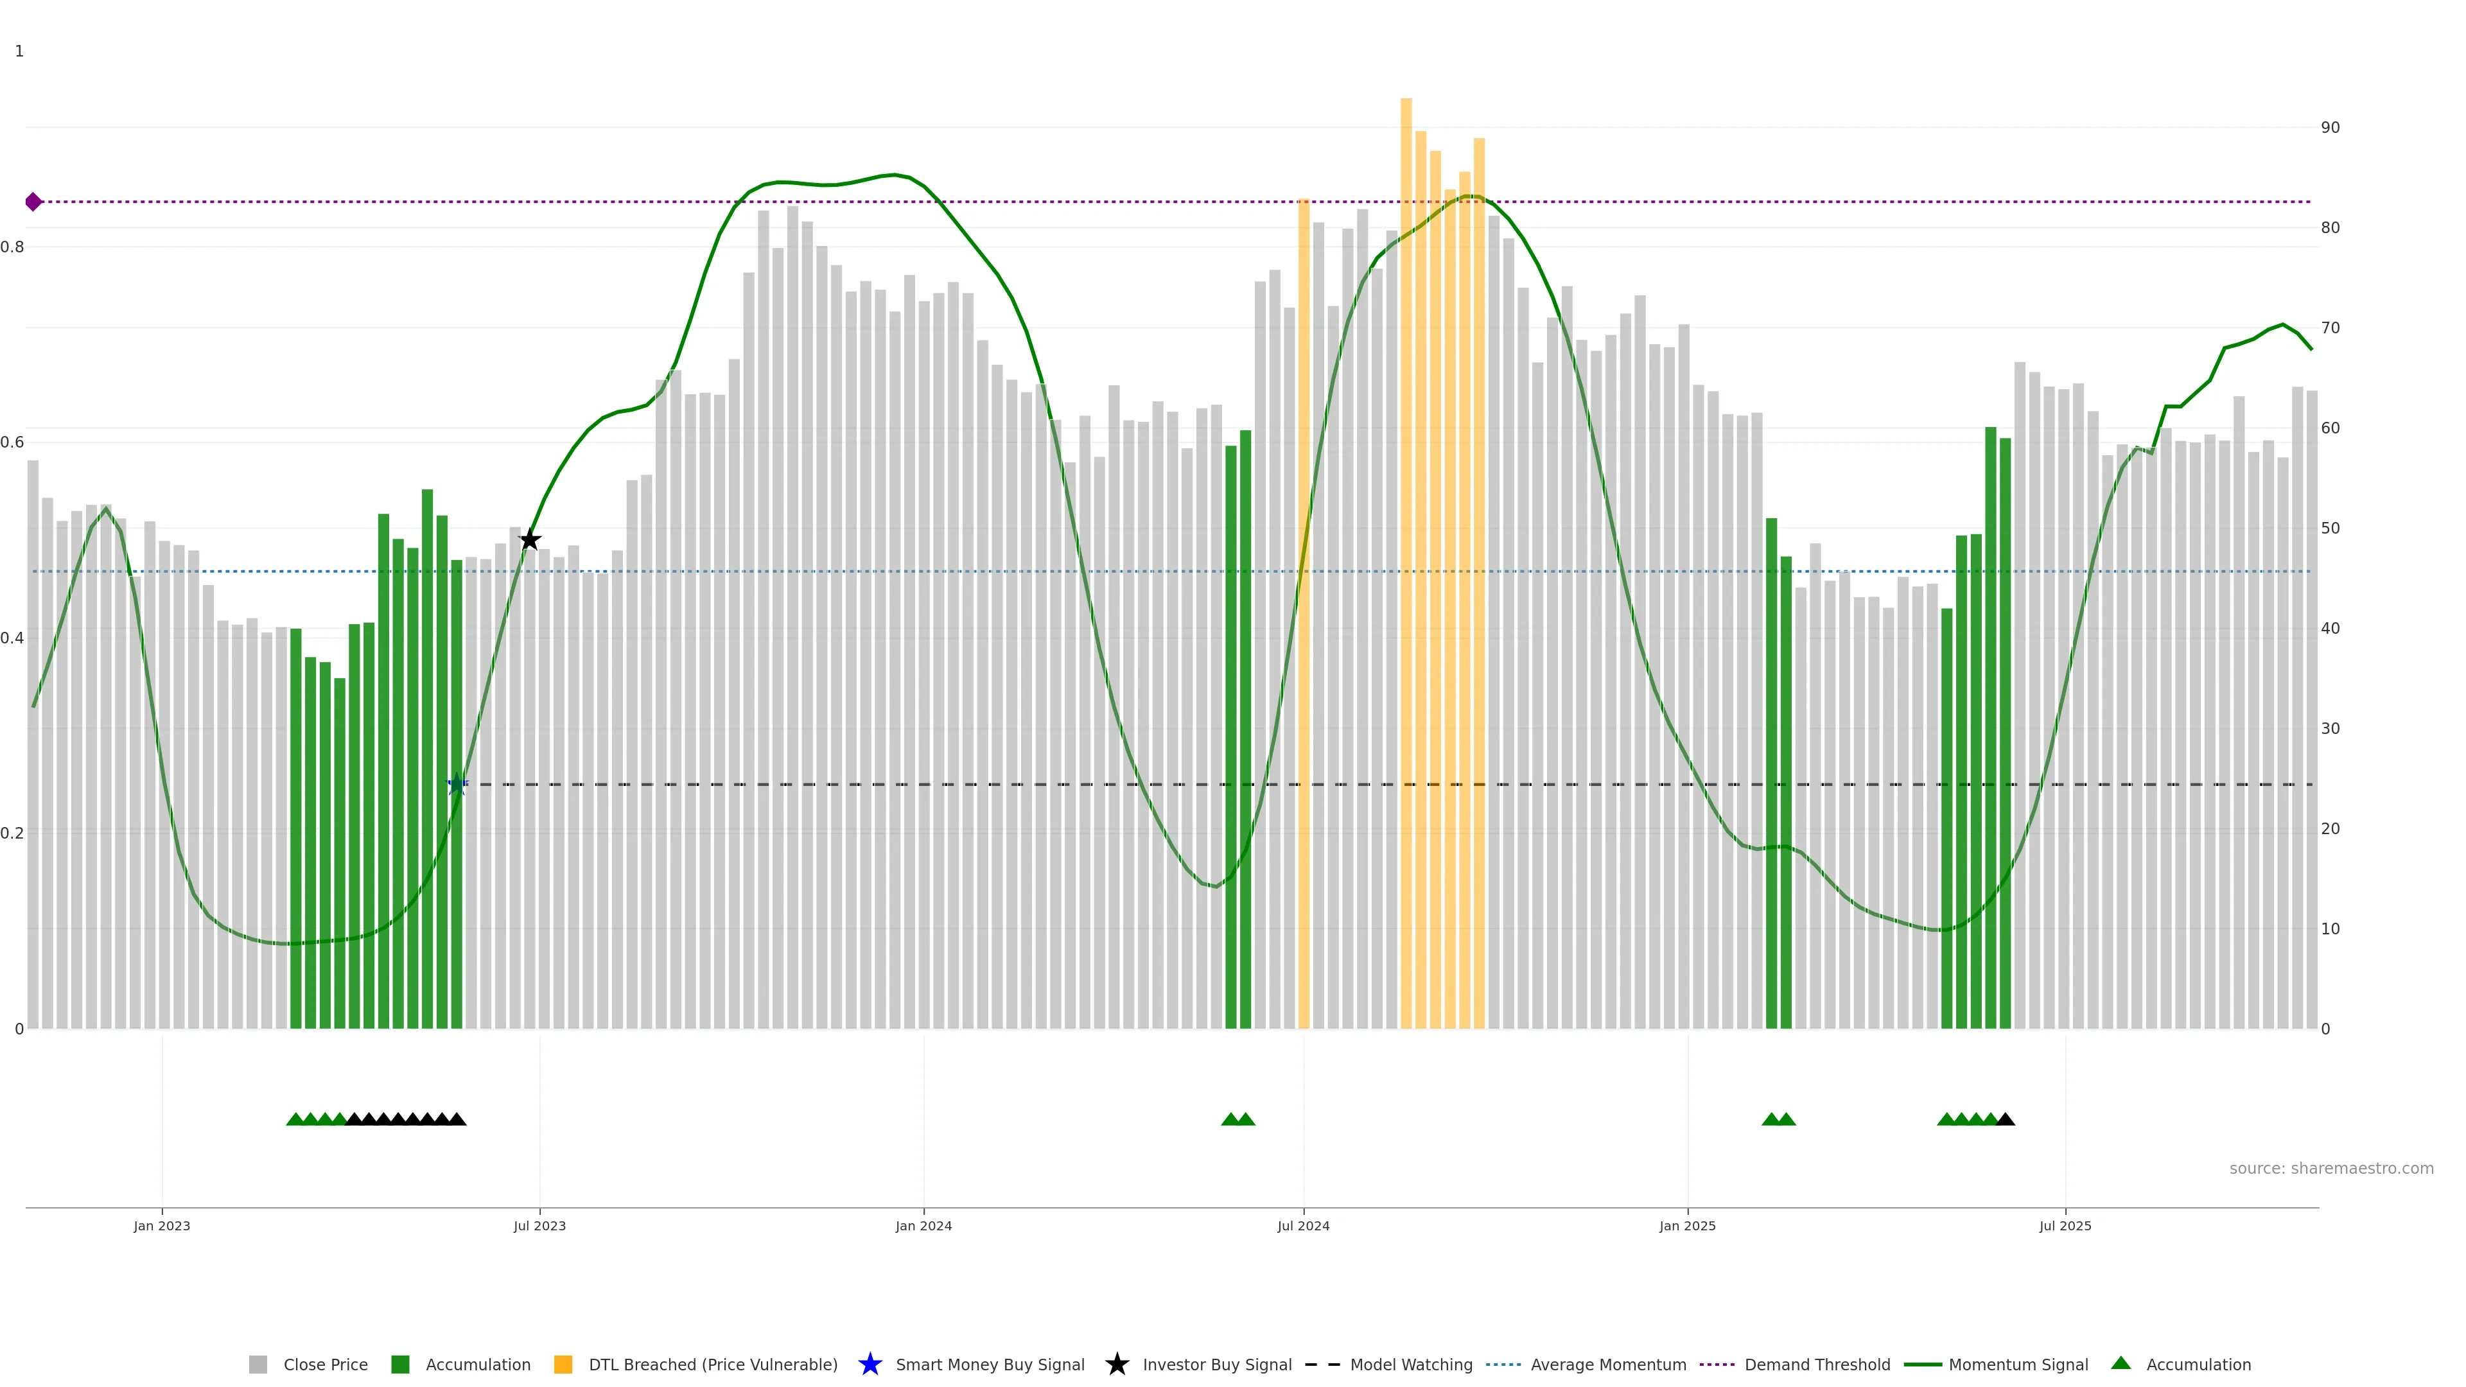Click the purple diamond on Demand Threshold line
Screen dimensions: 2466x1387
coord(33,202)
